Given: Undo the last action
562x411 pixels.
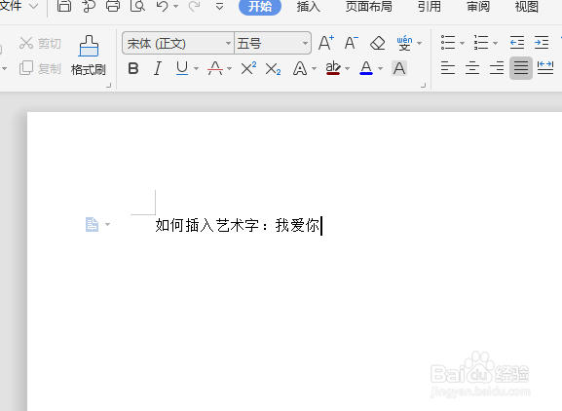Looking at the screenshot, I should click(162, 6).
